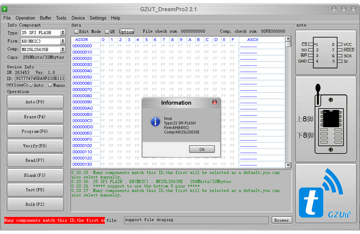Enable the Edit Mode checkbox
The height and width of the screenshot is (234, 360).
click(x=76, y=32)
